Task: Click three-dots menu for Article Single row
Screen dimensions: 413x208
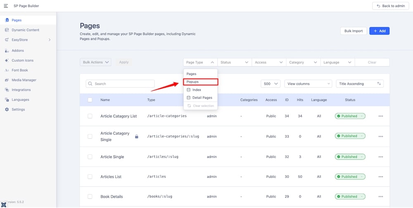Action: click(380, 157)
